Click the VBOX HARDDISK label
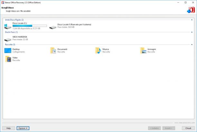This screenshot has width=197, height=132. pos(20,37)
